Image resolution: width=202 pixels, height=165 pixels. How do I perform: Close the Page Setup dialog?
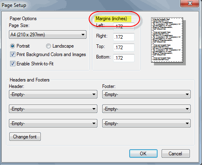point(189,3)
